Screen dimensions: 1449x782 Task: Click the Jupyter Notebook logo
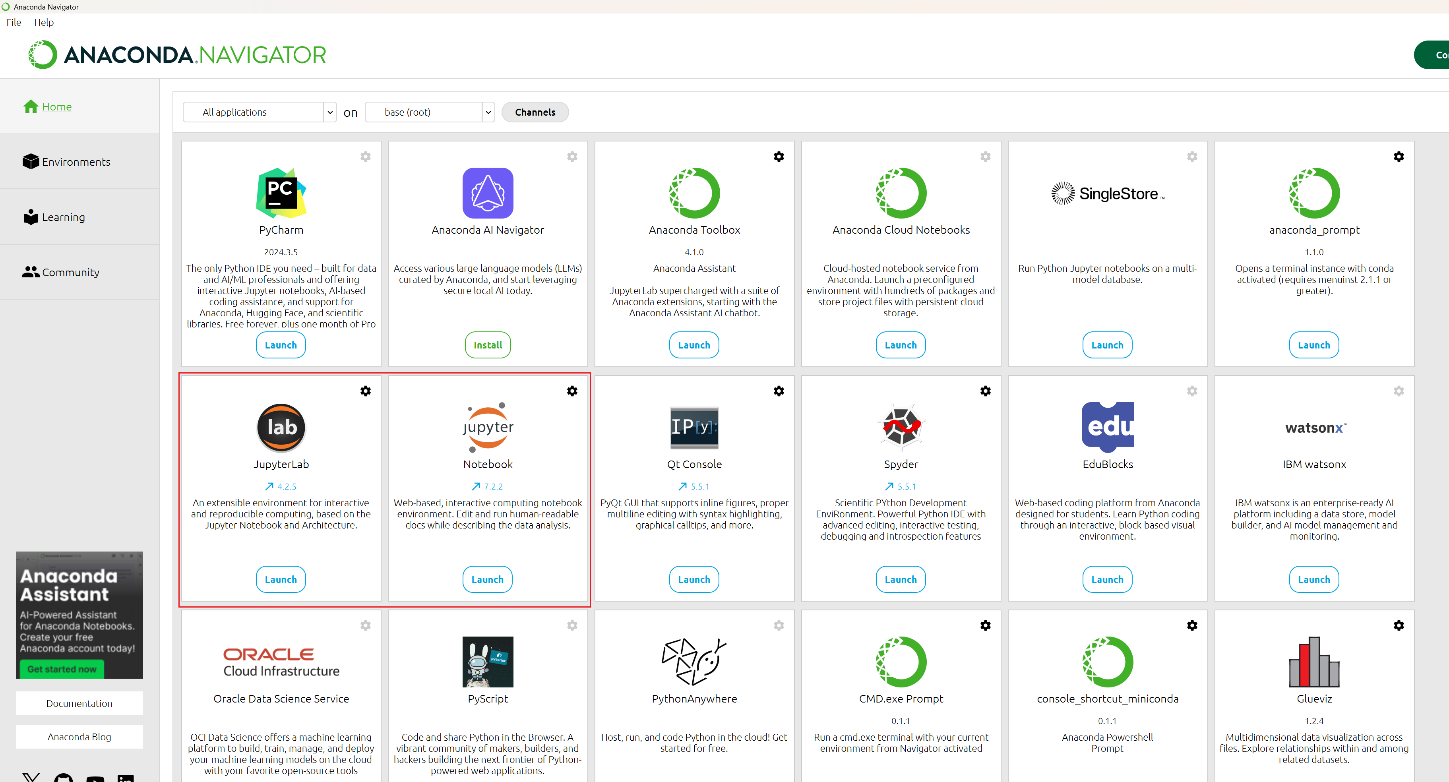(x=488, y=427)
